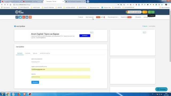171x96 pixels.
Task: Click the BitTube logo
Action: (20, 12)
